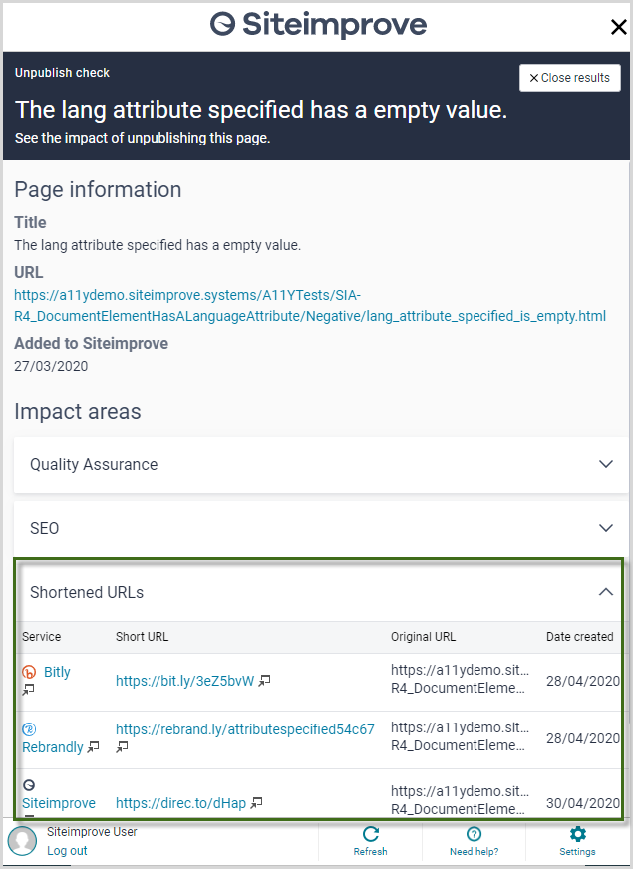Select the 27/03/2020 added date text
Screen dimensions: 633x869
(51, 366)
